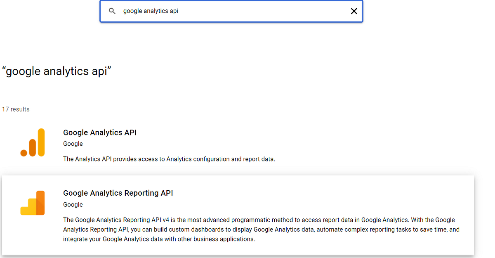Viewport: 495px width, 258px height.
Task: Select the heading “google analytics api”
Action: pos(57,71)
